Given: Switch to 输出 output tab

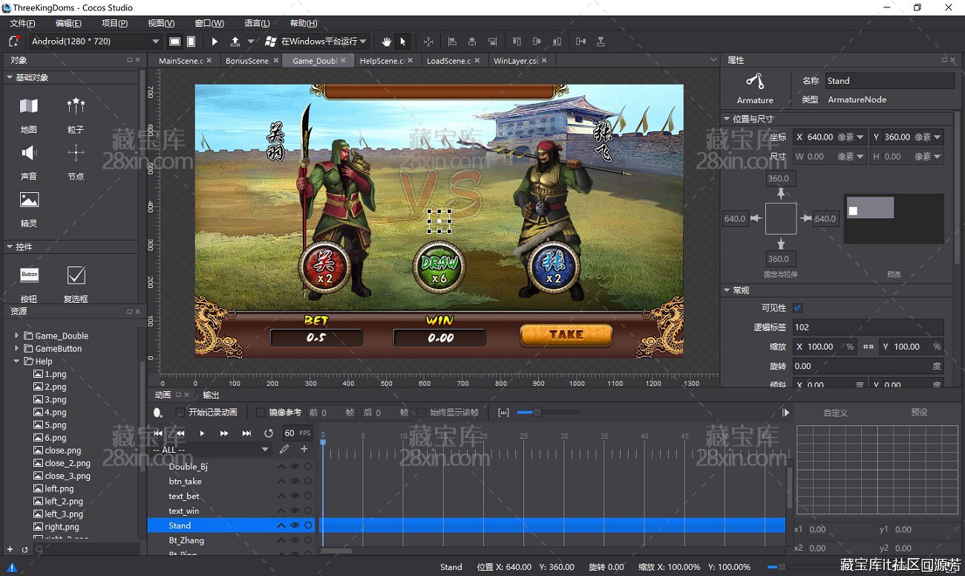Looking at the screenshot, I should [x=211, y=395].
